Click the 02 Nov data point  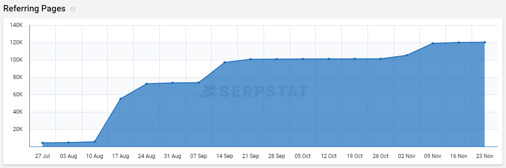407,55
